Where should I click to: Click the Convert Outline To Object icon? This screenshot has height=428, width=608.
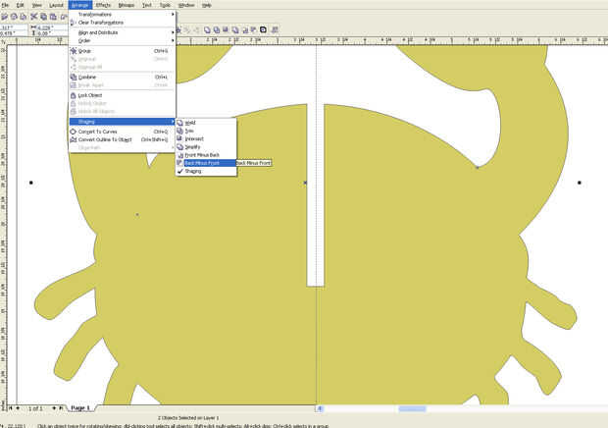[74, 139]
